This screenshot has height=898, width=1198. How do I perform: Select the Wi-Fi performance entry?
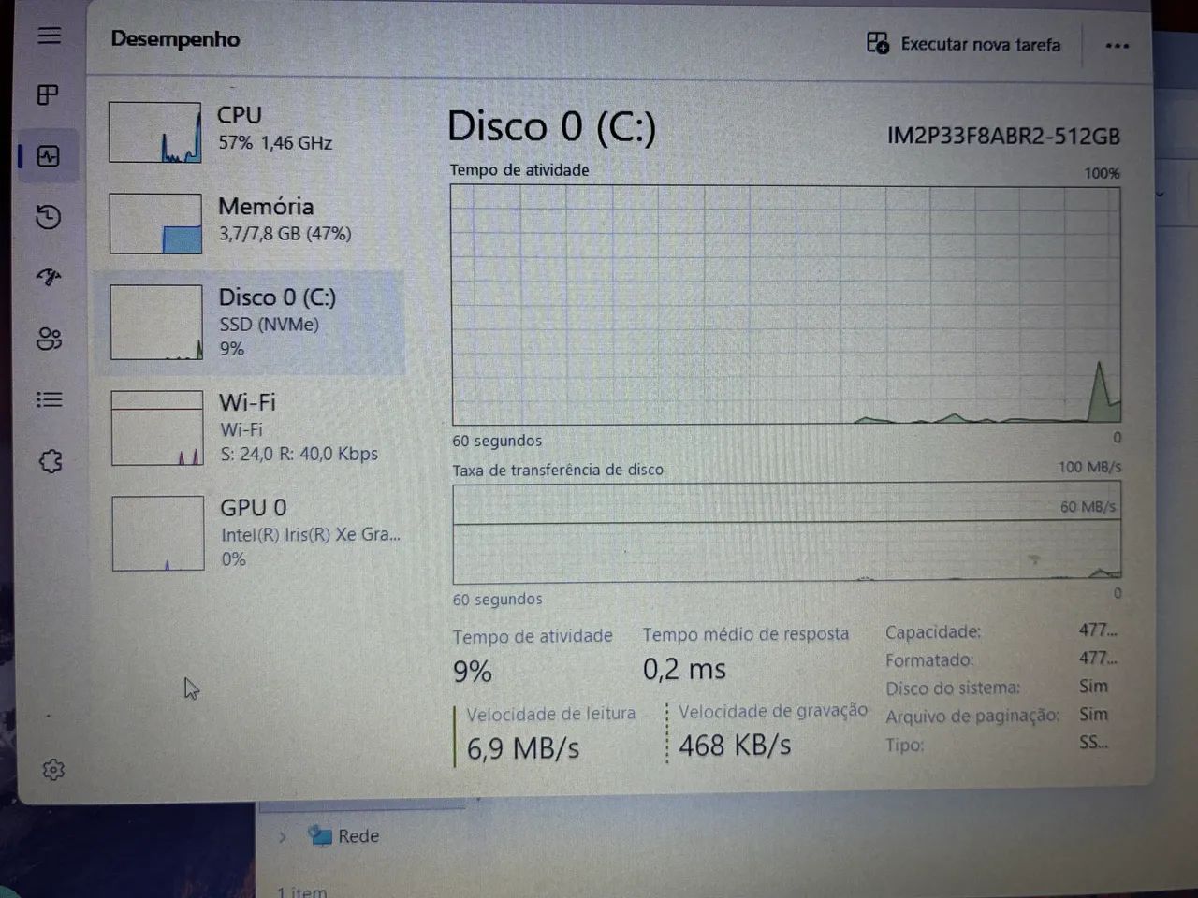[250, 428]
